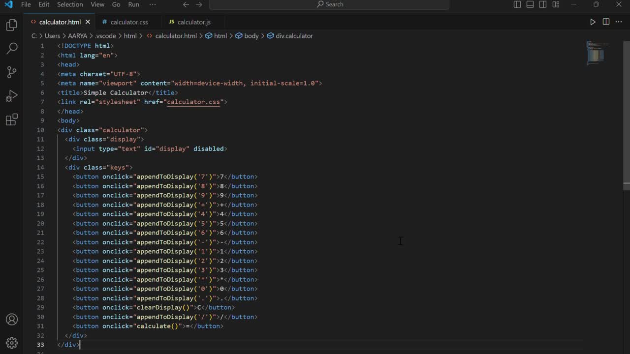Split the editor to the right
Image resolution: width=630 pixels, height=354 pixels.
coord(606,22)
